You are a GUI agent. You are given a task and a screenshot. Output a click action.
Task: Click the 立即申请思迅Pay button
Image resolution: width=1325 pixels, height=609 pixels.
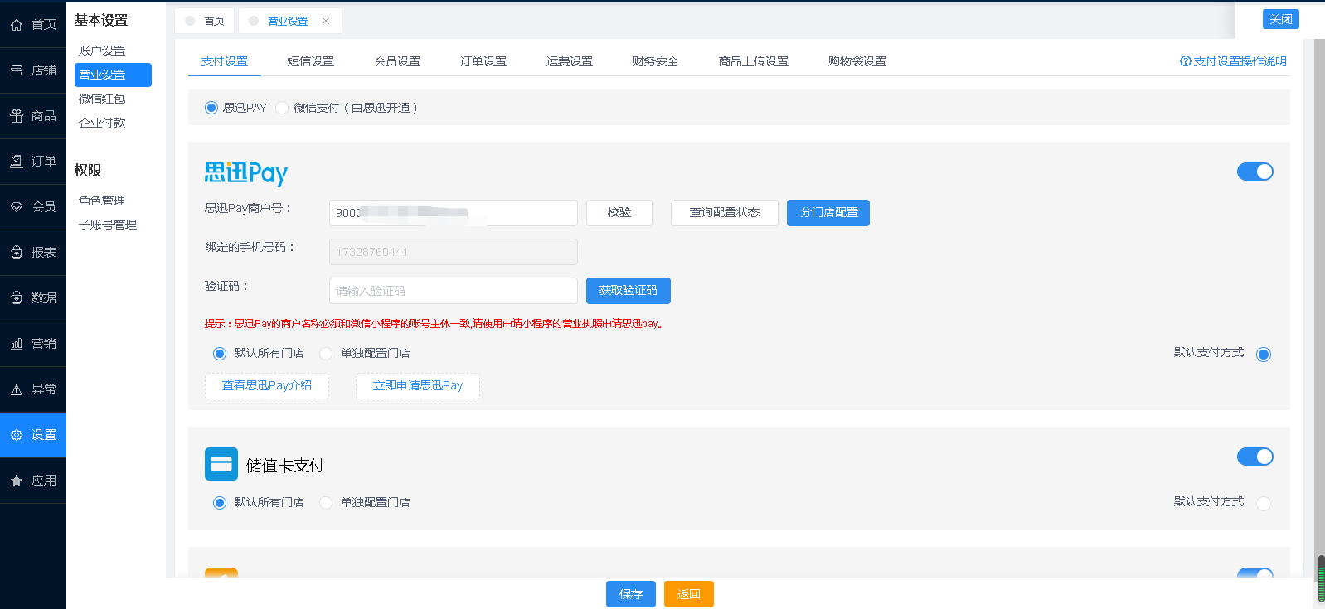click(418, 386)
